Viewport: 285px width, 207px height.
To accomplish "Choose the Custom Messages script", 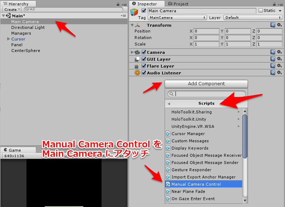I will click(x=203, y=141).
